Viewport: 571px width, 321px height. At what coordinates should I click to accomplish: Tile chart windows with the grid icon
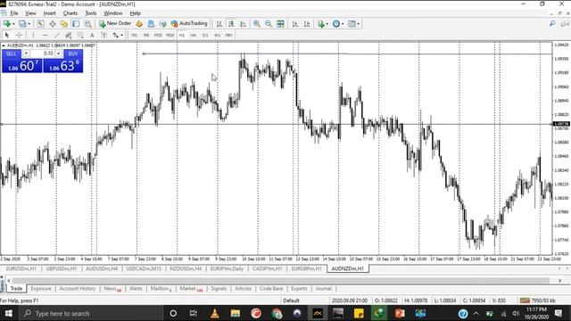tap(280, 24)
